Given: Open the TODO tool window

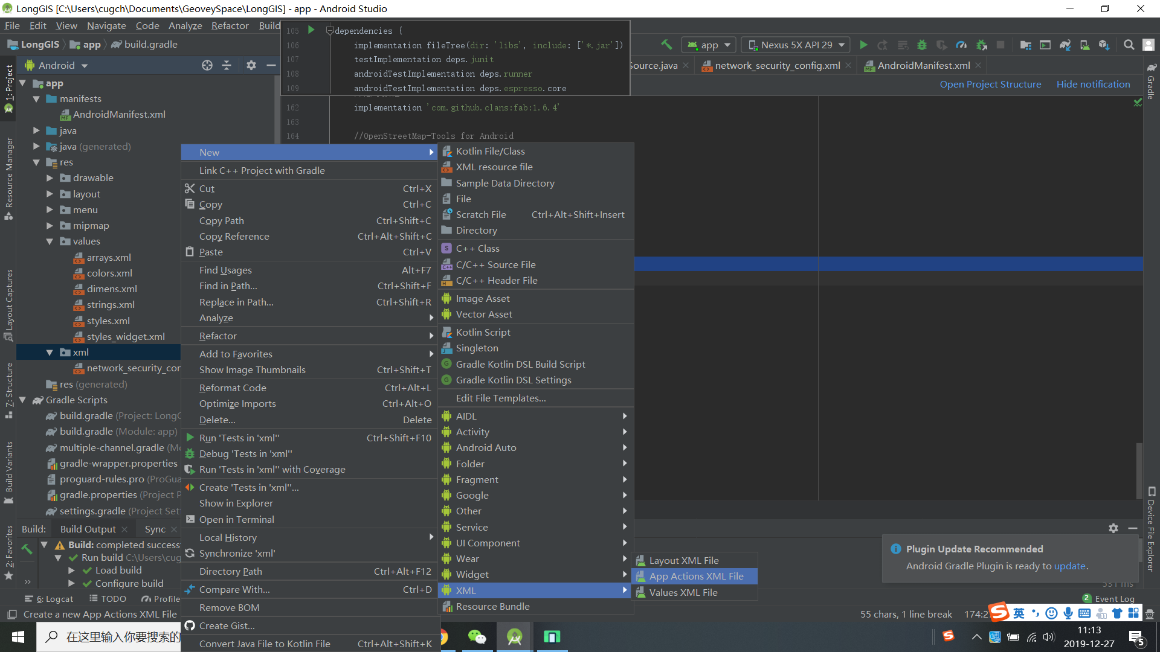Looking at the screenshot, I should (x=108, y=599).
